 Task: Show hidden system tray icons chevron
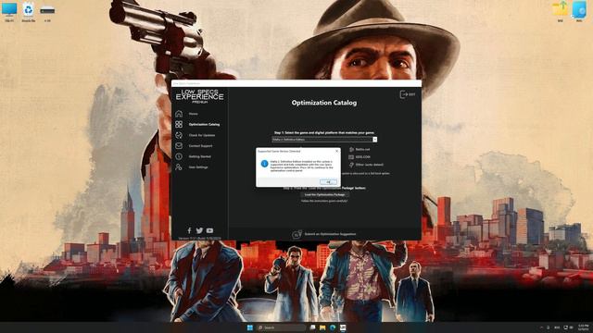pos(541,327)
